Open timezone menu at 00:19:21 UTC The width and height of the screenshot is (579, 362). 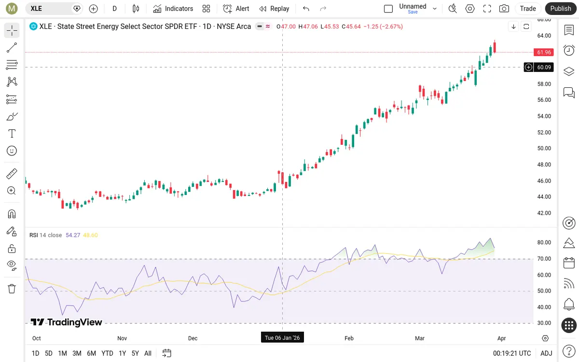click(511, 353)
